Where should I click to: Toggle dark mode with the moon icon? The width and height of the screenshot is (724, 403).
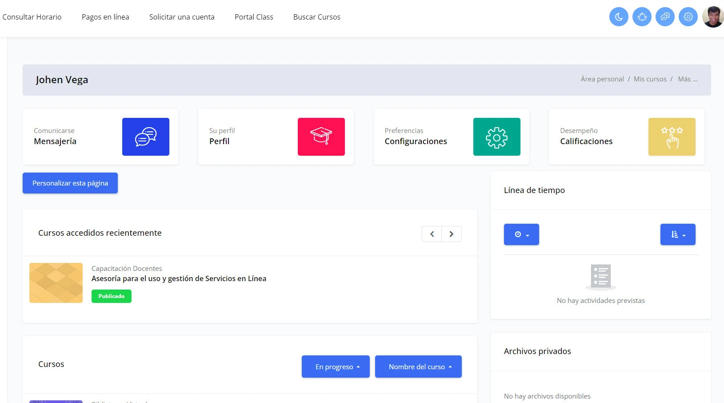click(618, 16)
